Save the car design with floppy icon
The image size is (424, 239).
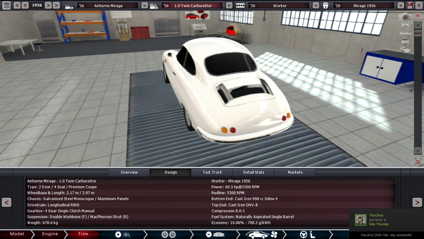click(410, 5)
